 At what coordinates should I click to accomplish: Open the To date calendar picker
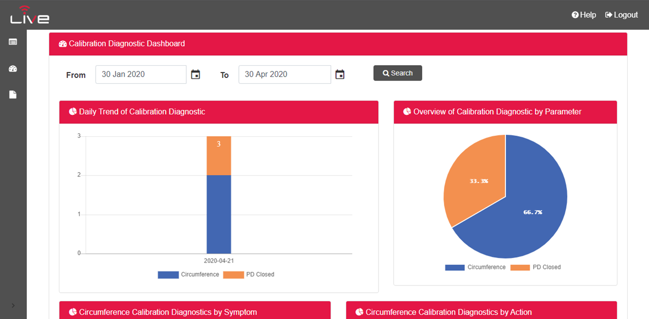pyautogui.click(x=340, y=74)
